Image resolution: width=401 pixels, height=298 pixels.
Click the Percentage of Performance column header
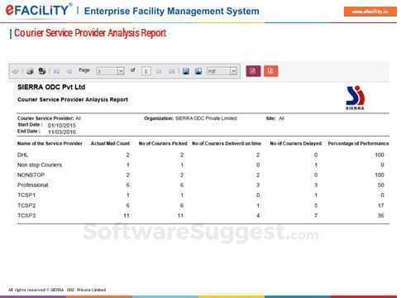point(358,143)
